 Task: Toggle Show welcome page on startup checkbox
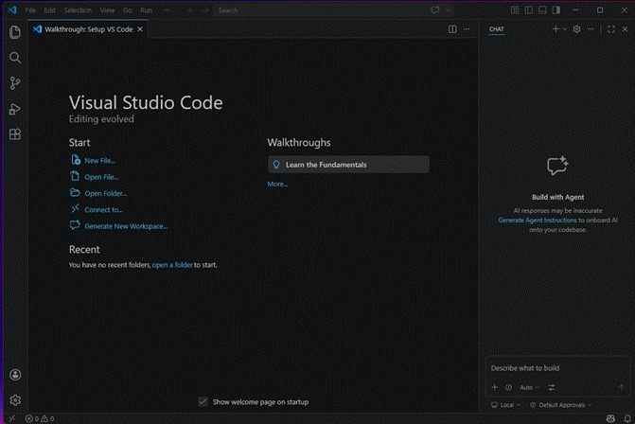[x=203, y=401]
